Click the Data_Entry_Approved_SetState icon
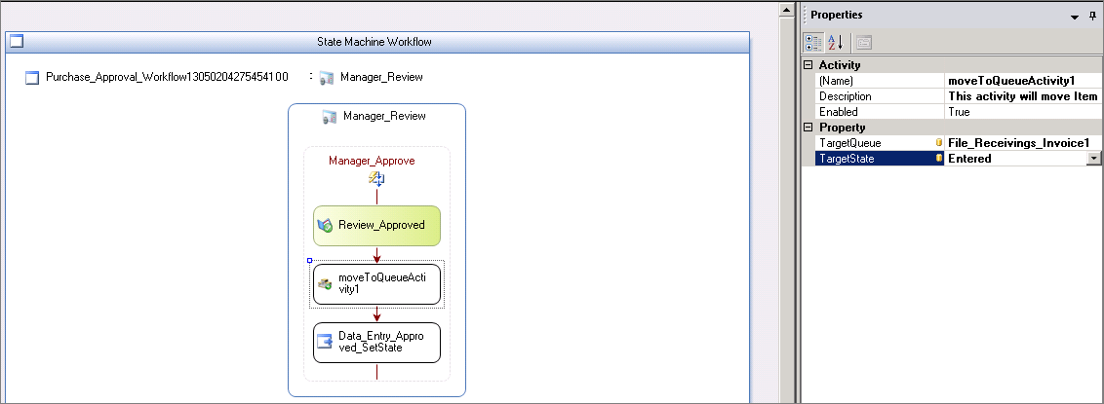 point(325,342)
